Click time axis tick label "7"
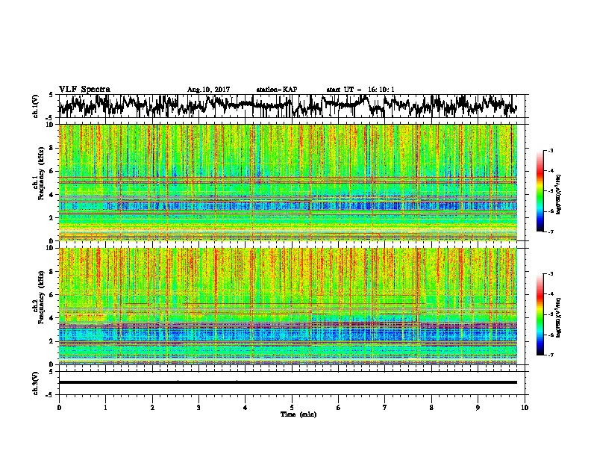The height and width of the screenshot is (457, 591). pyautogui.click(x=385, y=408)
